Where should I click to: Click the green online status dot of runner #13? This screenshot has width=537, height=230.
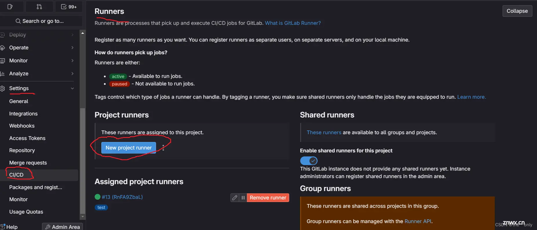point(98,197)
